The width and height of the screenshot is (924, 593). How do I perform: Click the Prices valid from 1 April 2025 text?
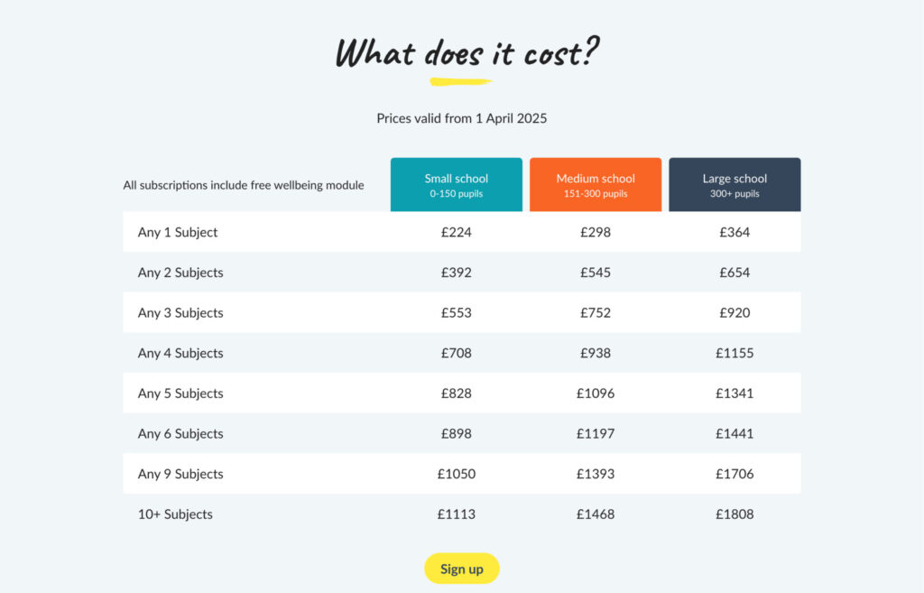(x=461, y=118)
